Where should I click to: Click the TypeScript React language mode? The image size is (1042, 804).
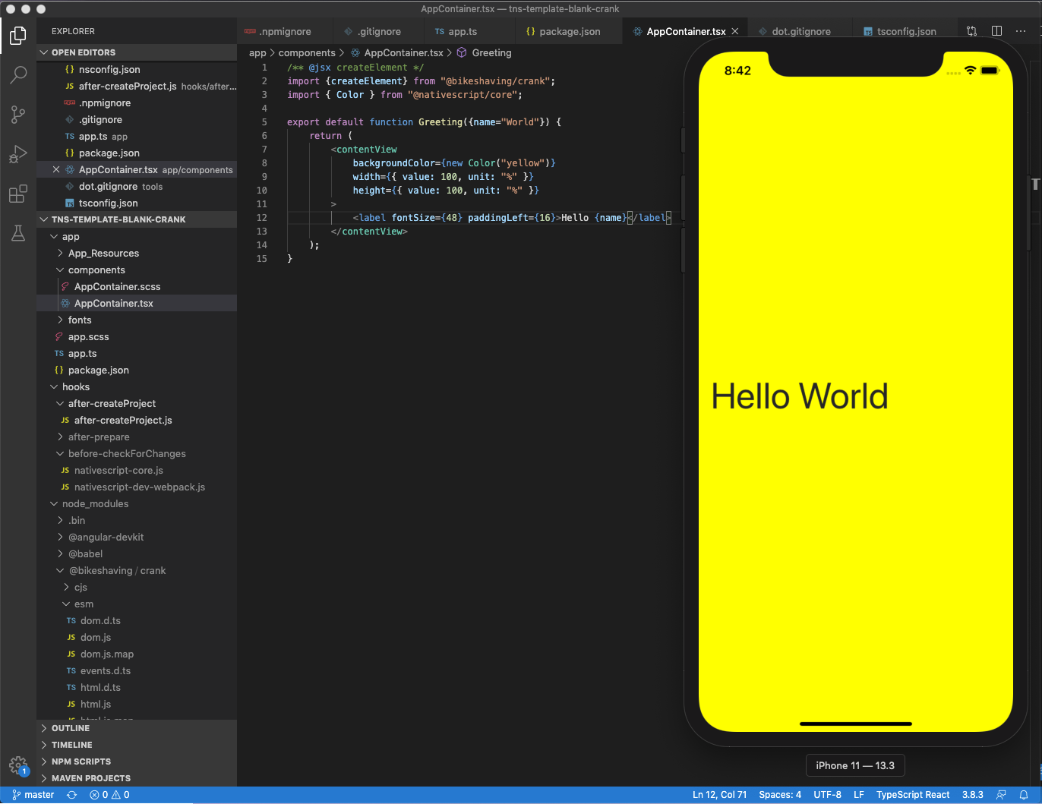click(913, 795)
